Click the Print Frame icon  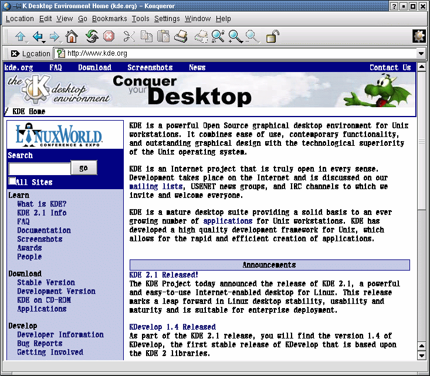[x=201, y=36]
